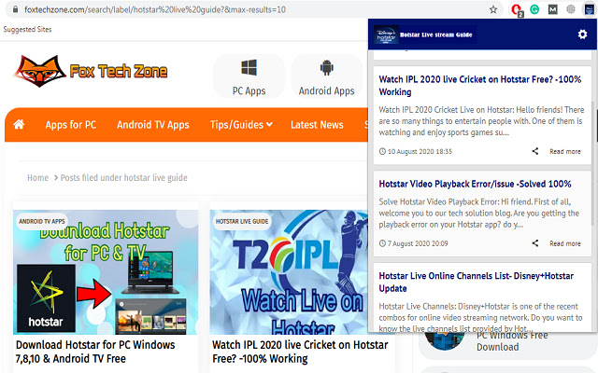Click the Watch IPL 2020 article summary text
The height and width of the screenshot is (373, 598).
[x=481, y=121]
